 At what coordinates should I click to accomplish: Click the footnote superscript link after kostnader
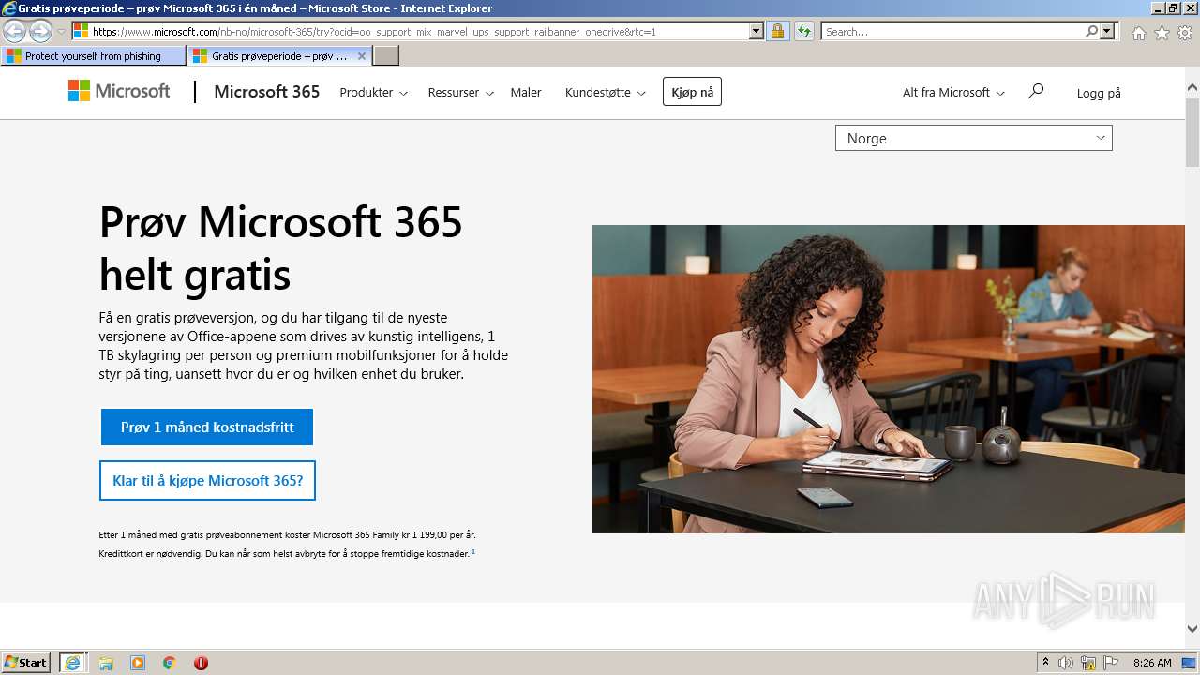(473, 551)
